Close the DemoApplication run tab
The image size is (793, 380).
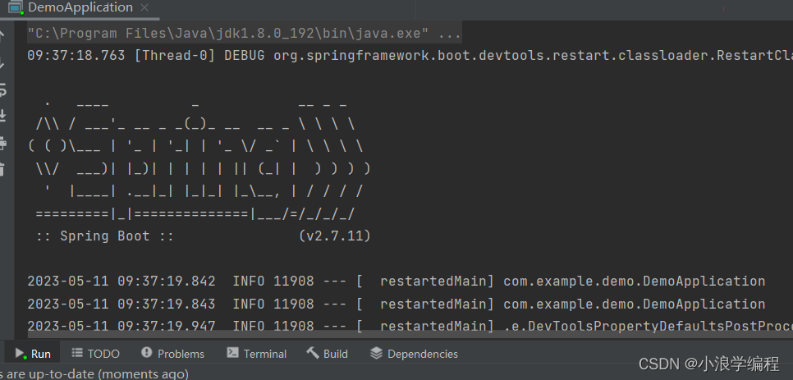(x=144, y=8)
